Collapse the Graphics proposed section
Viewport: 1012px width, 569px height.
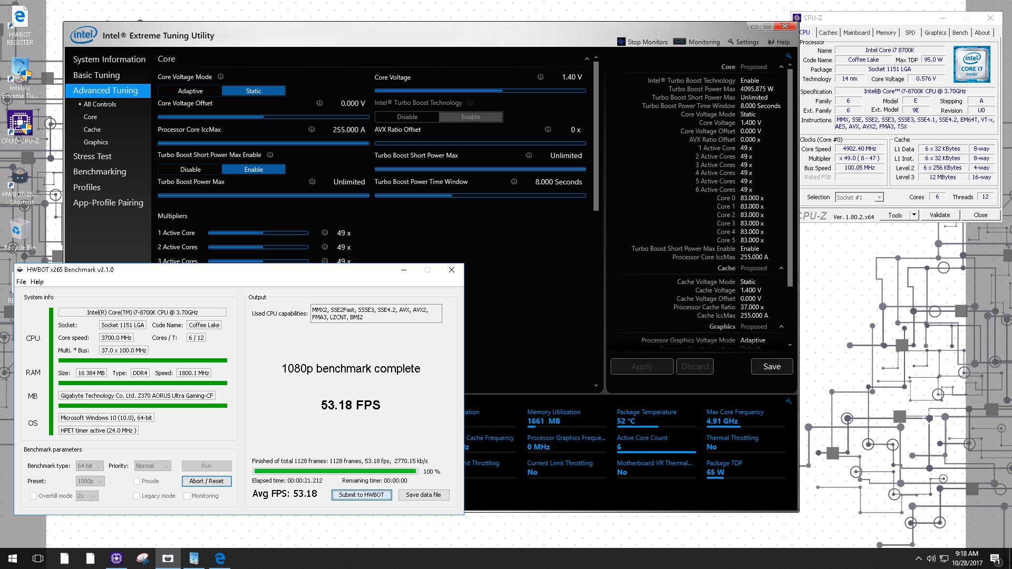coord(781,327)
